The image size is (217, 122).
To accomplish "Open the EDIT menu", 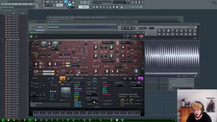I will [x=6, y=4].
